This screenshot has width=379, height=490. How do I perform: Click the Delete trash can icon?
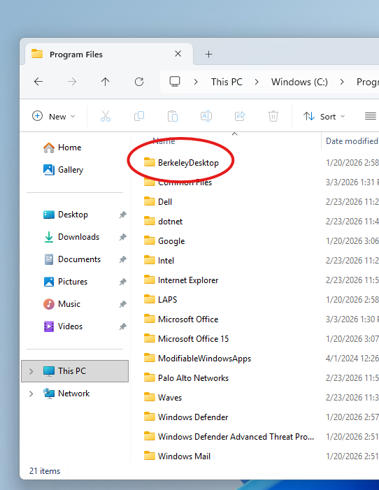pos(273,116)
